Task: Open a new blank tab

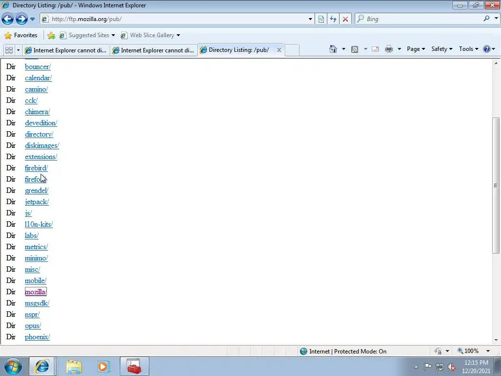Action: click(x=292, y=50)
